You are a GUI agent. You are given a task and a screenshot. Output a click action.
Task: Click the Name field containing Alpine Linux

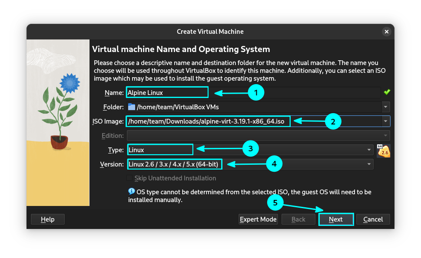point(167,92)
